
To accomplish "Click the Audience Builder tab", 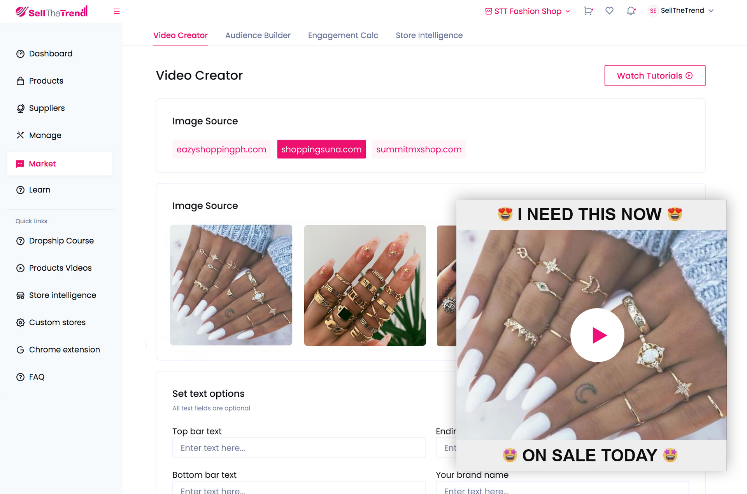I will 258,35.
